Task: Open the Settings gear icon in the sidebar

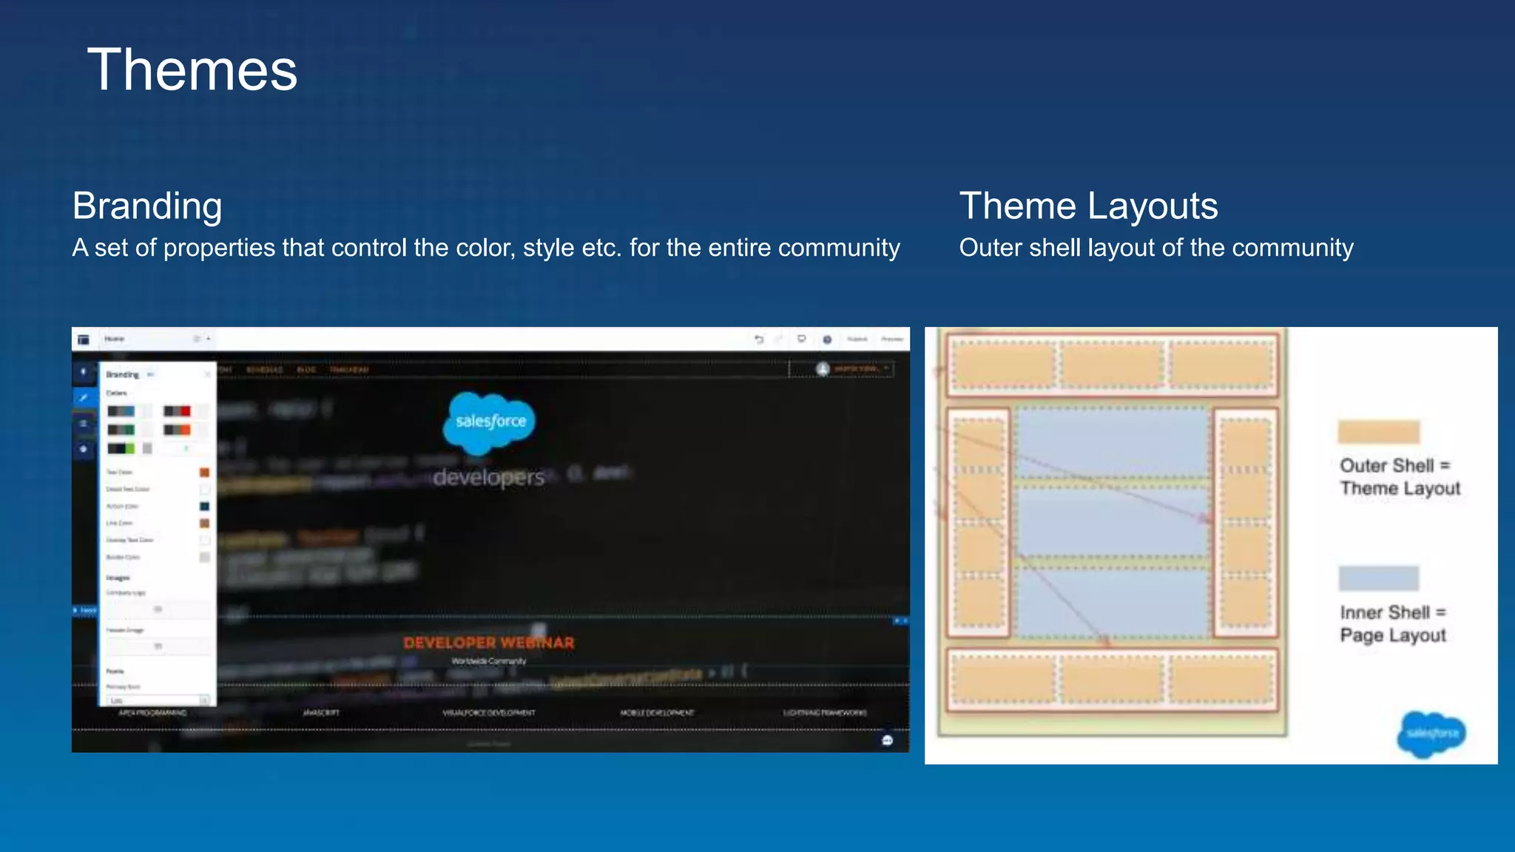Action: [x=84, y=449]
